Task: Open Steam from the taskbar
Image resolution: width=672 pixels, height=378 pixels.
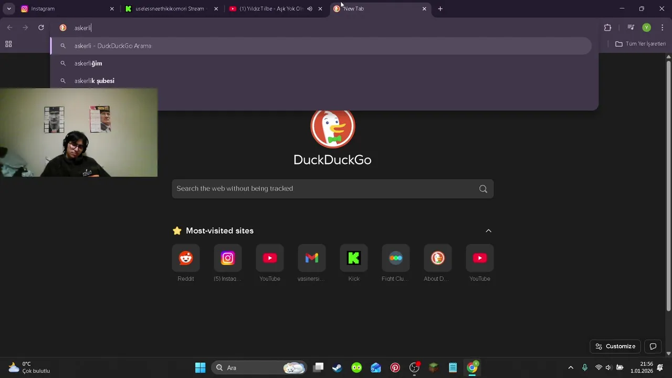Action: 337,367
